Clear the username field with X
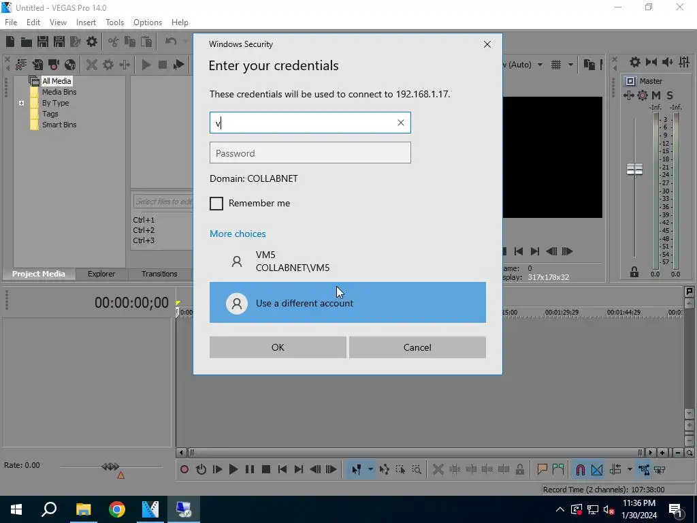The image size is (697, 523). [400, 123]
